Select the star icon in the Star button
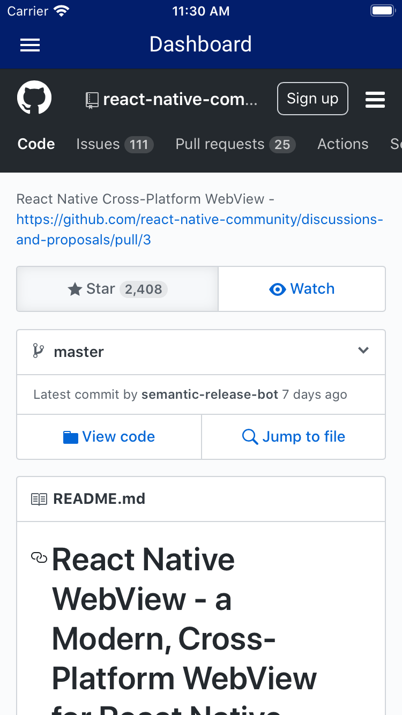 [74, 289]
